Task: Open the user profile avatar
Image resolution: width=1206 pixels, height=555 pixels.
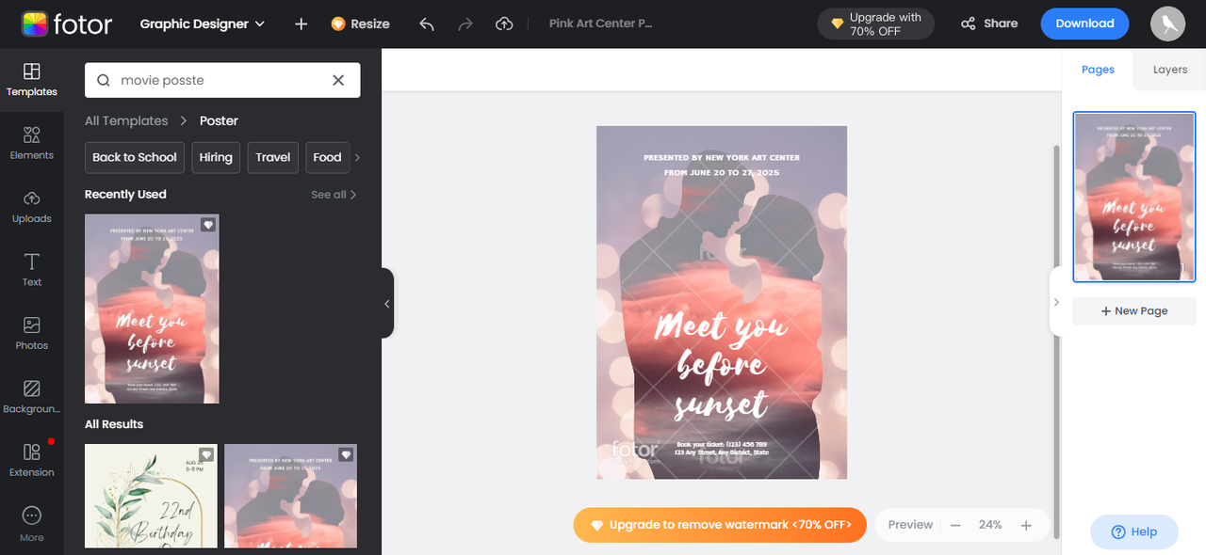Action: pyautogui.click(x=1168, y=24)
